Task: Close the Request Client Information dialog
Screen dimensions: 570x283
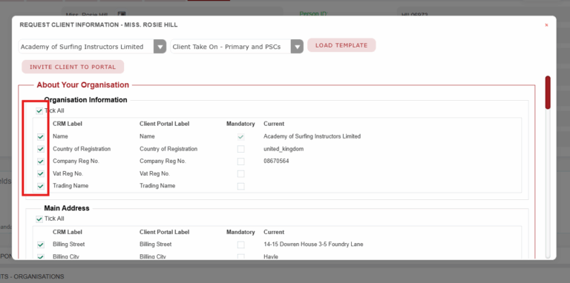Action: 546,25
